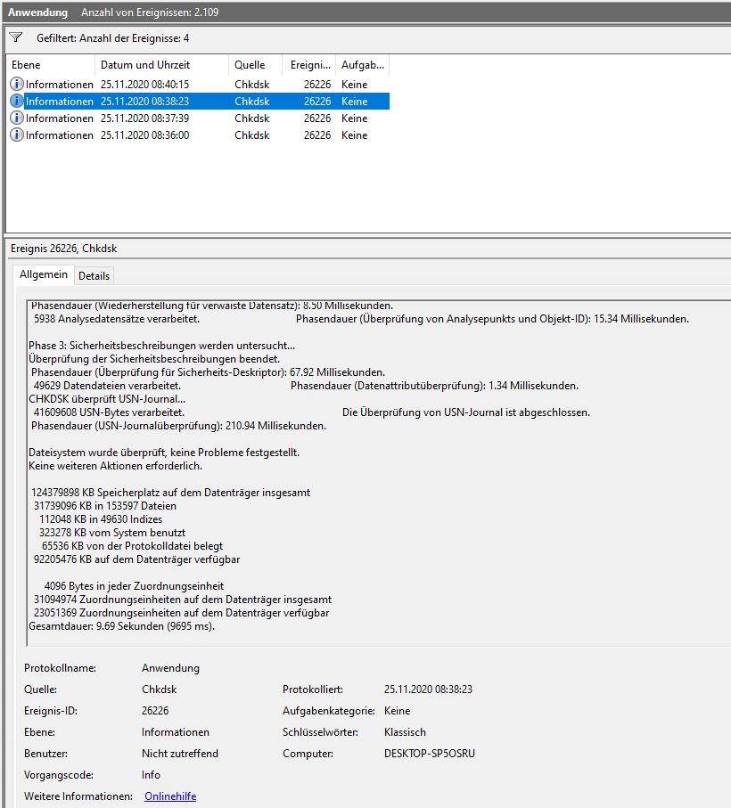Open the Onlinehilfe link
Screen dimensions: 731x808
click(x=170, y=796)
